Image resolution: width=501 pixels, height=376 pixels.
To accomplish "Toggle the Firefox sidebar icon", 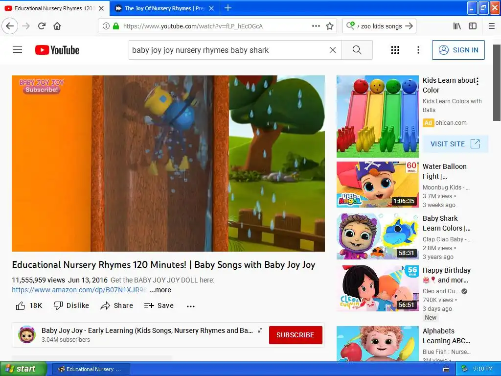I will 473,26.
